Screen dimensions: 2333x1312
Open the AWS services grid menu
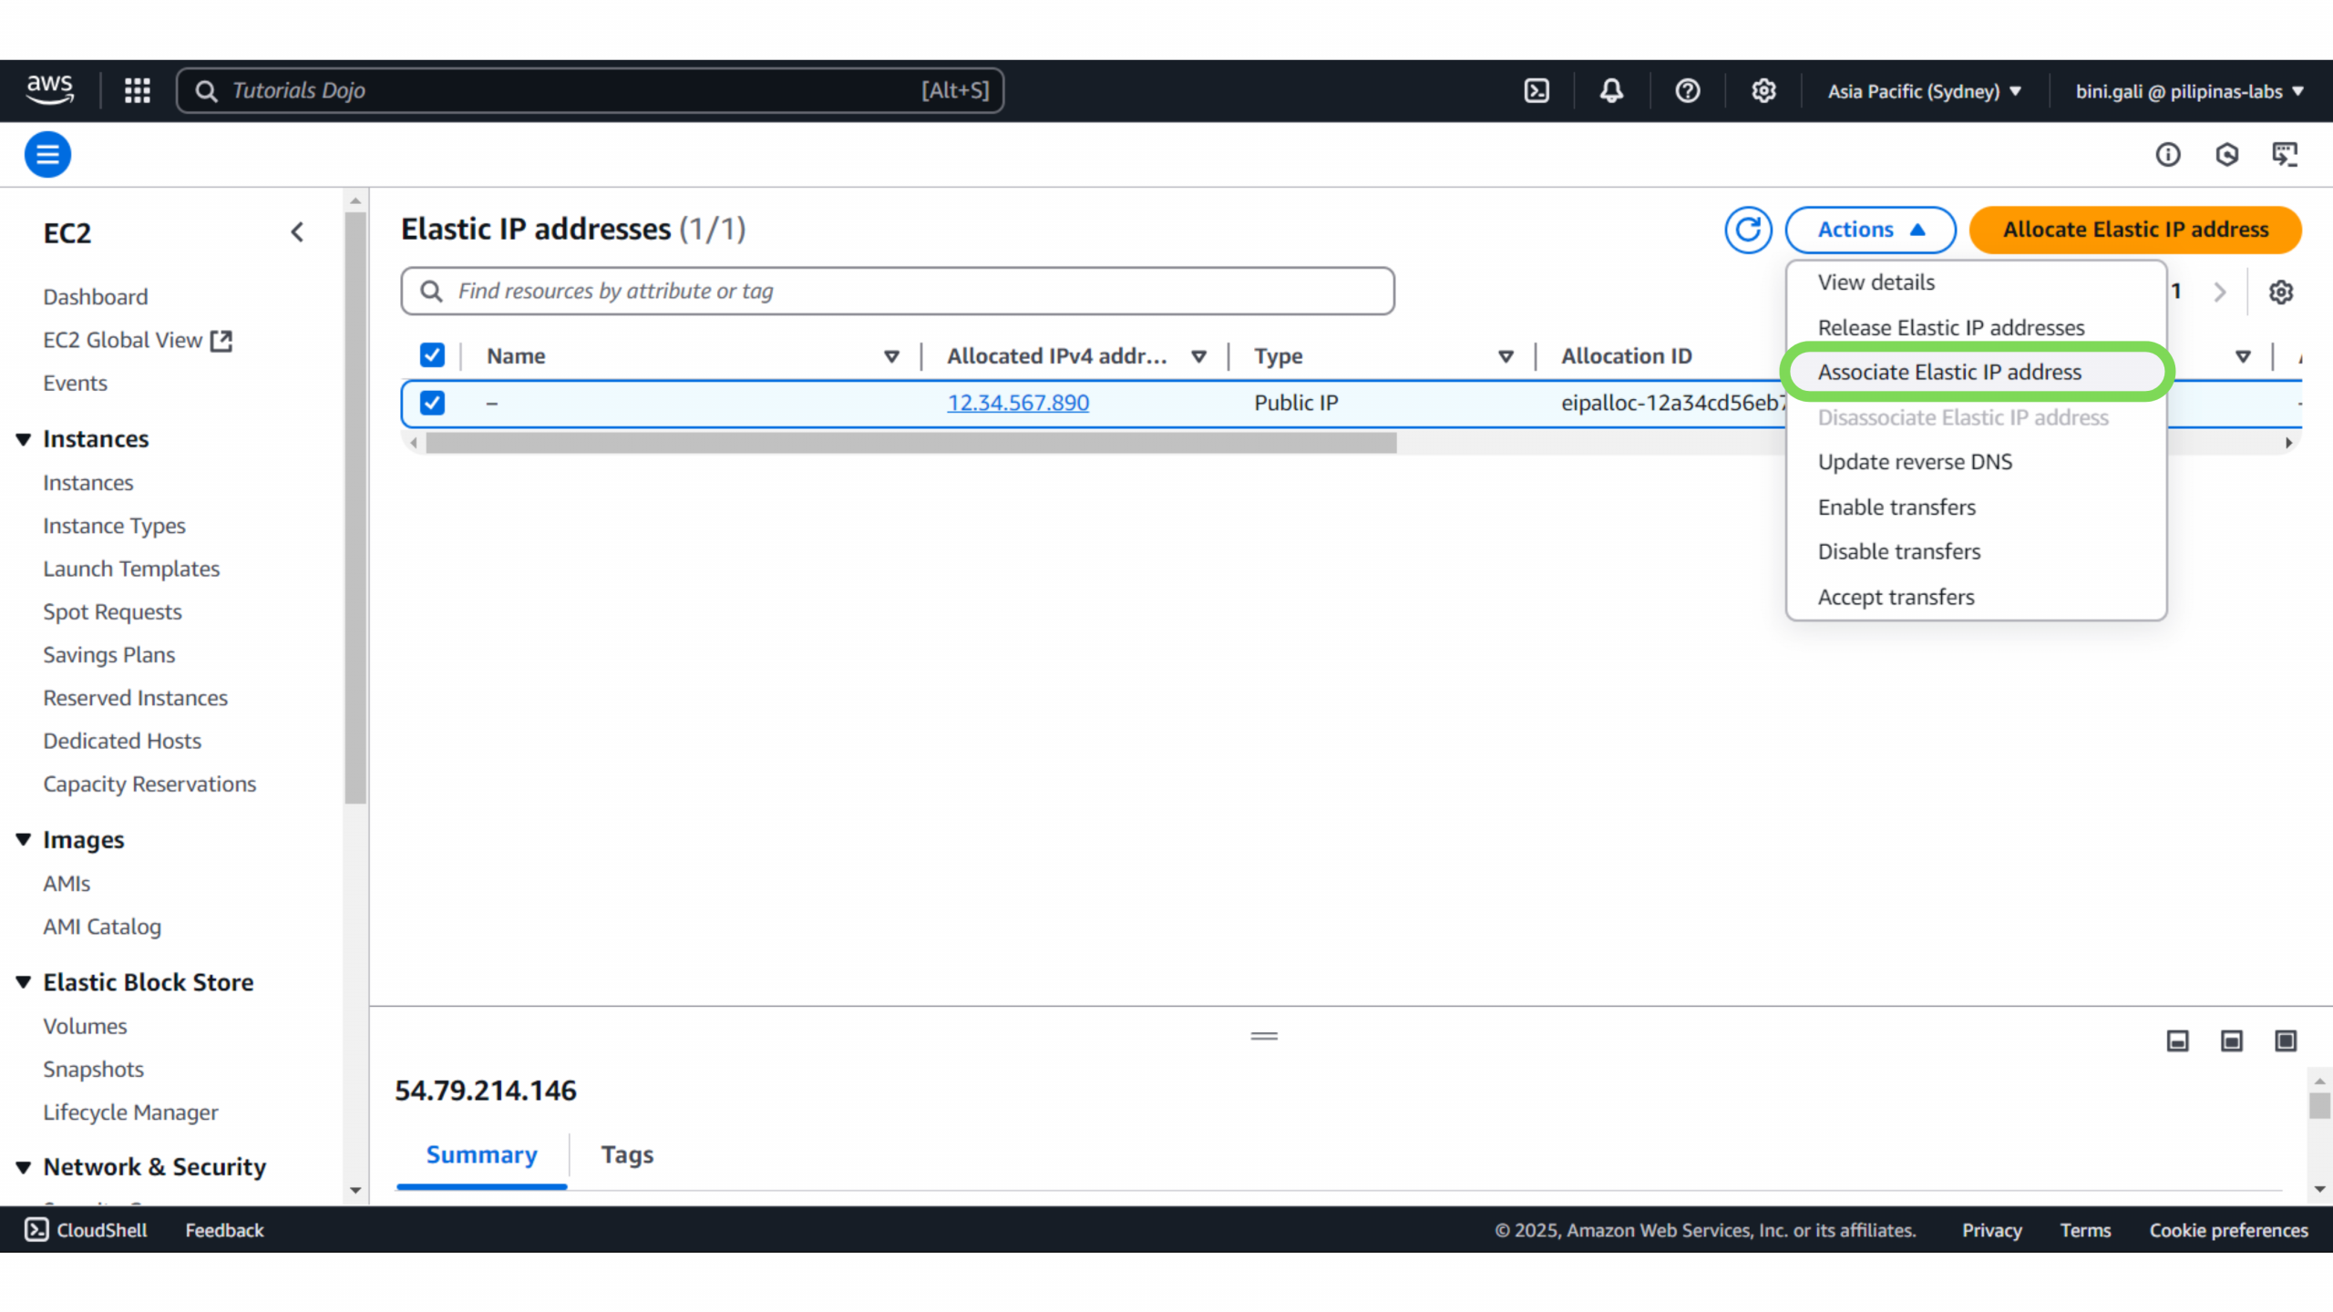137,90
